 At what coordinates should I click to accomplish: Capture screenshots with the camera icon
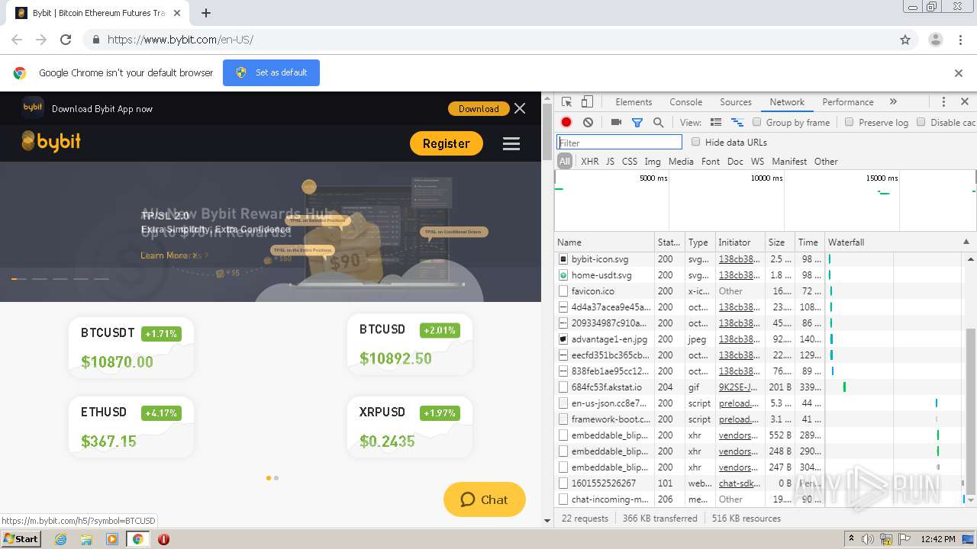(616, 122)
